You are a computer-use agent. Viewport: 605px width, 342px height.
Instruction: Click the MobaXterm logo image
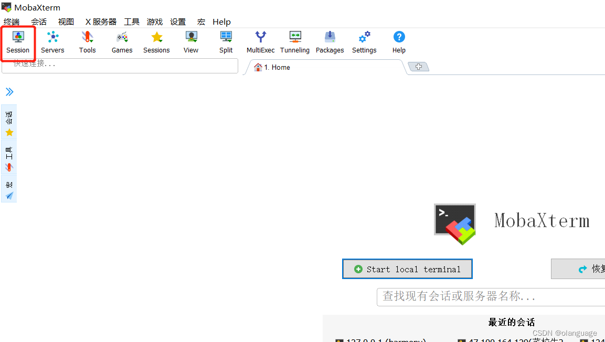pyautogui.click(x=455, y=225)
